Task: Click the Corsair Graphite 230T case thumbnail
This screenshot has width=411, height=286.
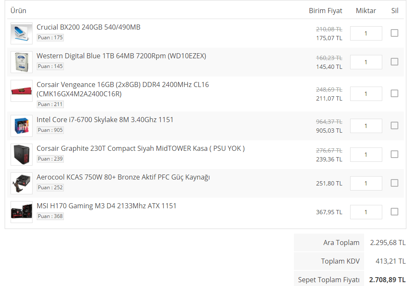Action: point(22,155)
